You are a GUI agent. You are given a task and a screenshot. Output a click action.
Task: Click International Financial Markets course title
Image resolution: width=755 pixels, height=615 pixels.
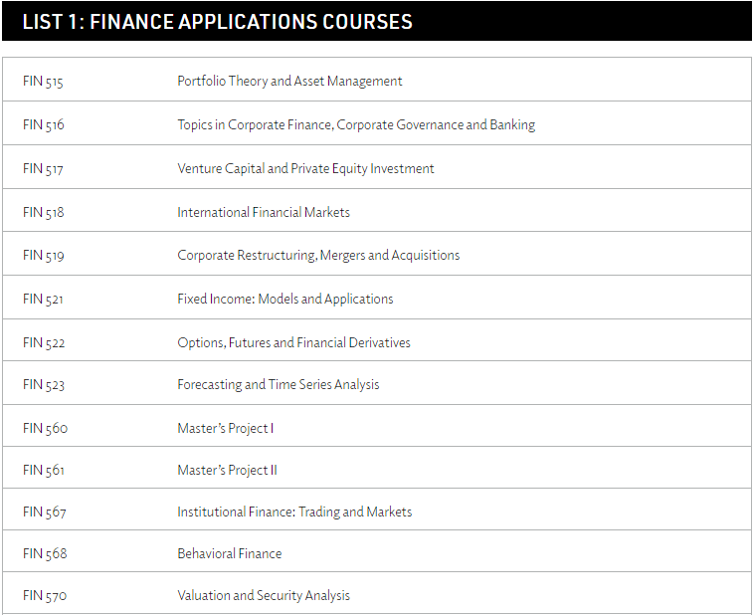264,212
